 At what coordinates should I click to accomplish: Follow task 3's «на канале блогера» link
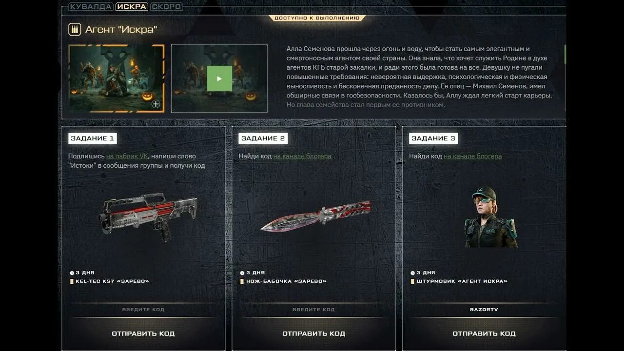(472, 156)
